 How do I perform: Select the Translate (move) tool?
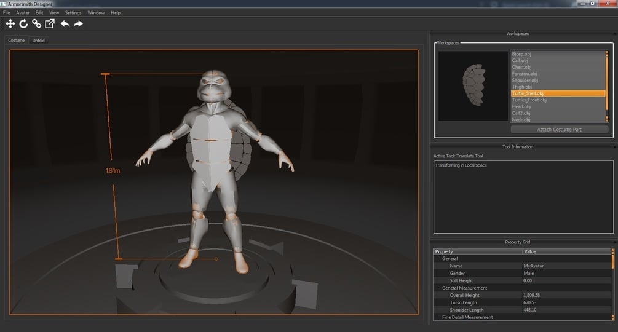pyautogui.click(x=10, y=24)
